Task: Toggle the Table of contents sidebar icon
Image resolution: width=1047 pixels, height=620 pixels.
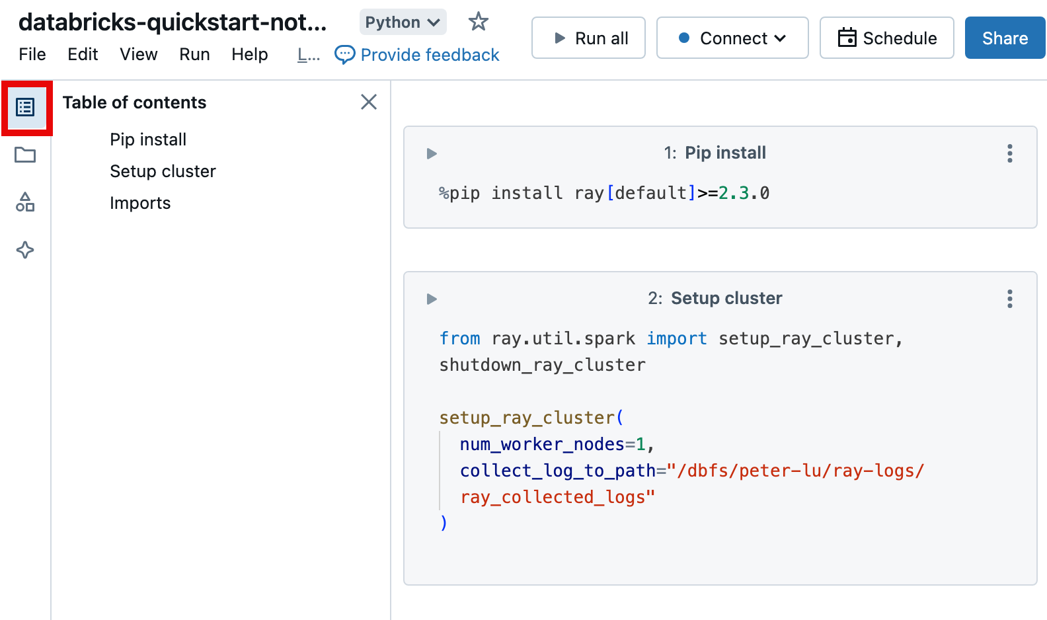Action: (x=25, y=107)
